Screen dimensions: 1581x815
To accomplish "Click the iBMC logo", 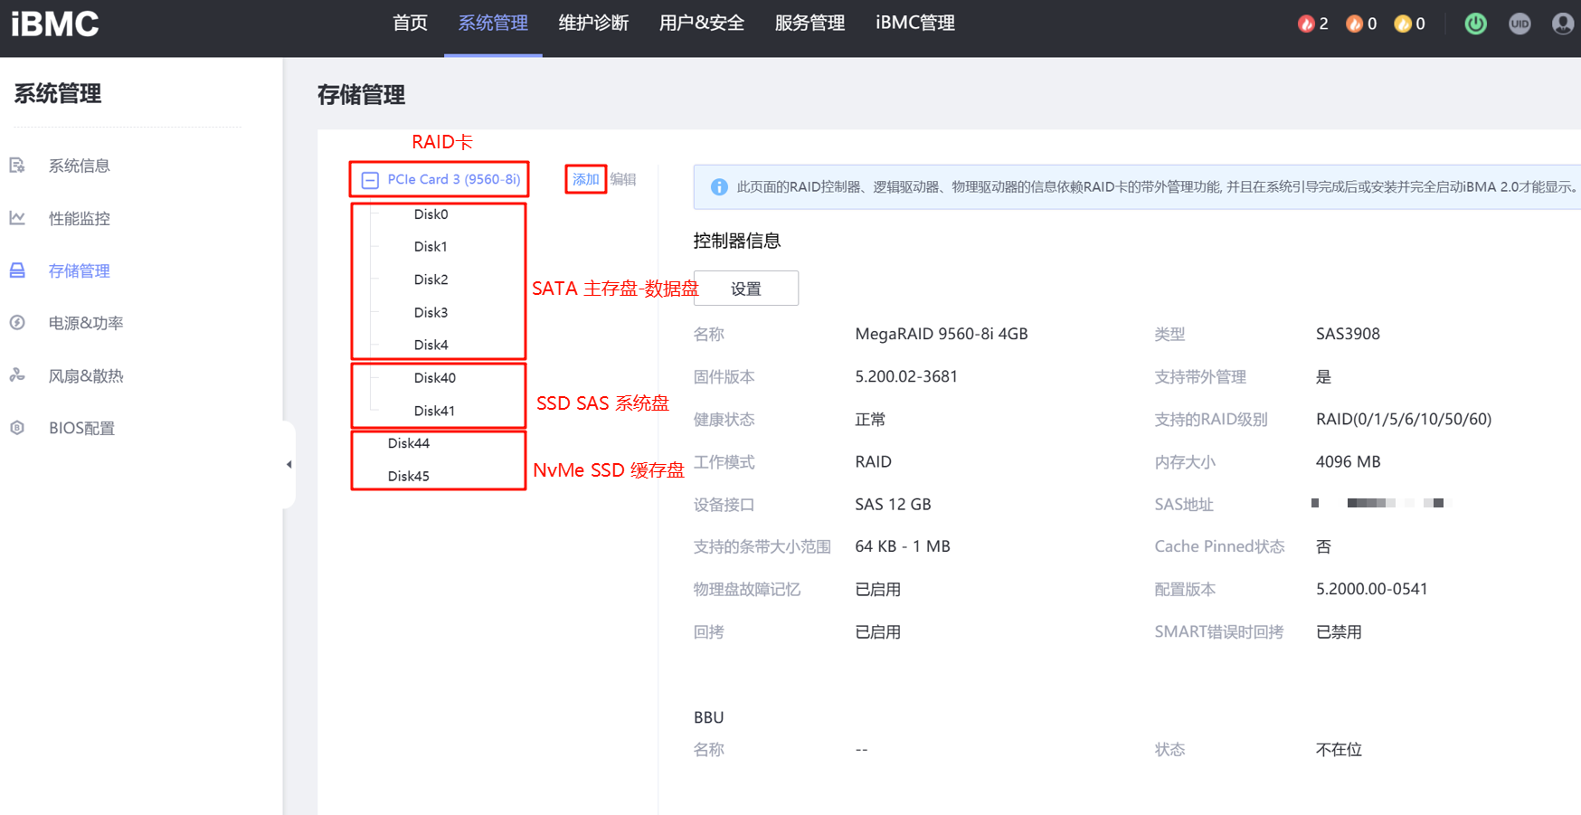I will click(x=55, y=24).
